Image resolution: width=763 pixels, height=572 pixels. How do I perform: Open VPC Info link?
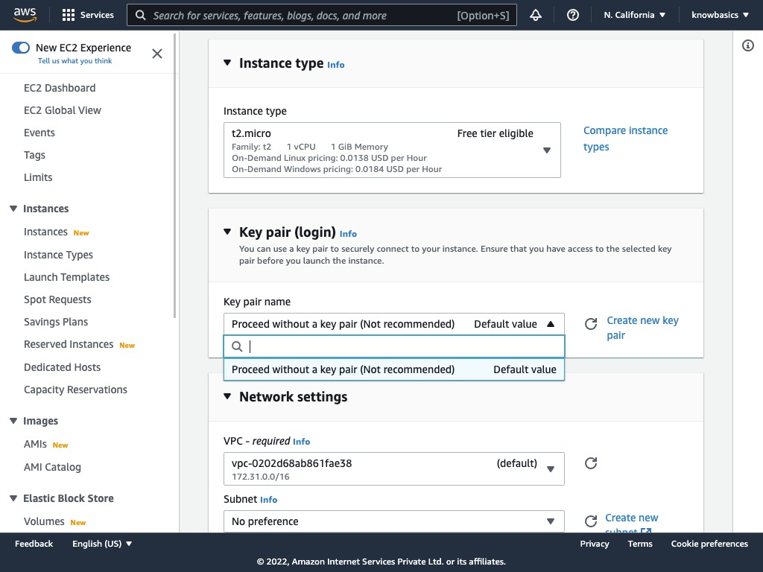[x=301, y=442]
